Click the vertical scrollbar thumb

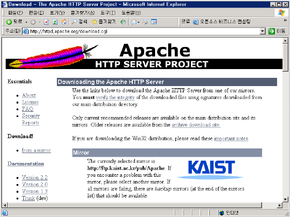(285, 57)
